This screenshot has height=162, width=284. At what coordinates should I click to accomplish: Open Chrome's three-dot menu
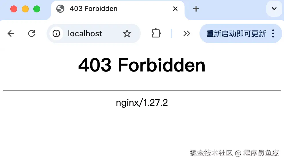click(273, 33)
